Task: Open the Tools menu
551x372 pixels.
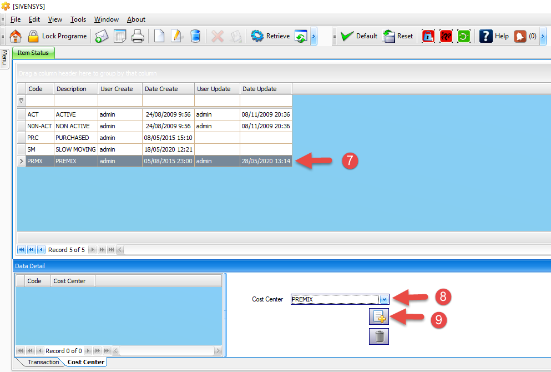Action: (78, 19)
